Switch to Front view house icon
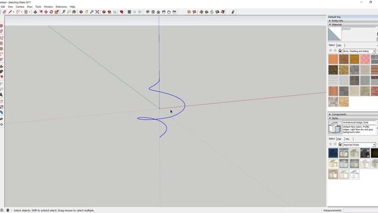 158,12
